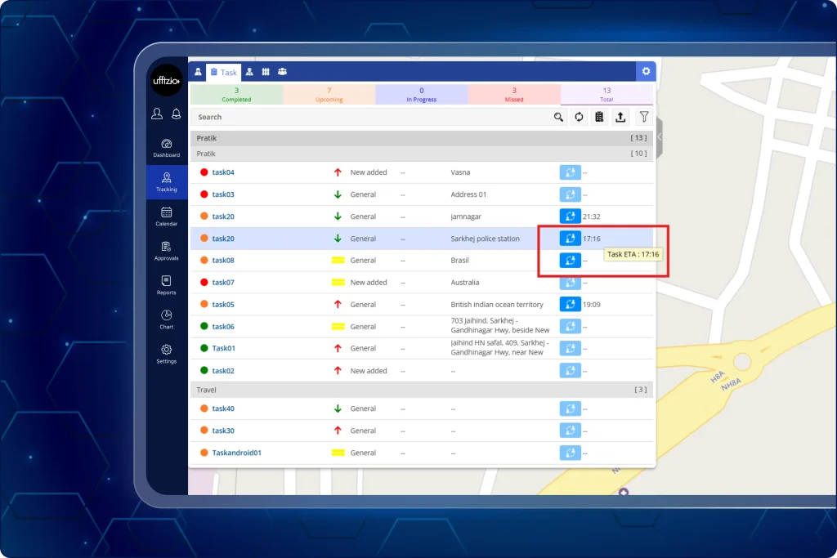Screen dimensions: 837x558
Task: Open the gear settings in panel header
Action: click(x=646, y=71)
